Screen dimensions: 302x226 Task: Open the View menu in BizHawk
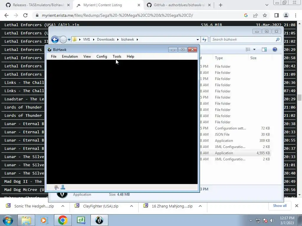(x=87, y=56)
